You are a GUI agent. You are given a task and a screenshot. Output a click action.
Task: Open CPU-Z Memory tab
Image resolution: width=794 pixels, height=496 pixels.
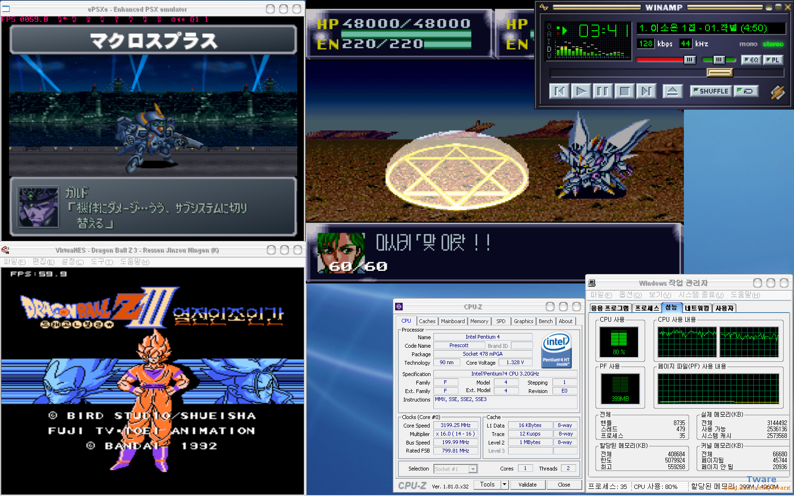click(x=479, y=321)
